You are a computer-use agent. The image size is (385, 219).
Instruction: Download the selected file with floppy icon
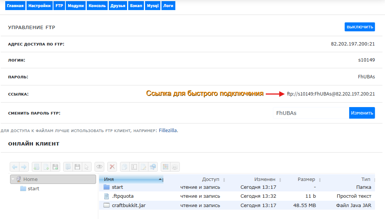click(77, 167)
